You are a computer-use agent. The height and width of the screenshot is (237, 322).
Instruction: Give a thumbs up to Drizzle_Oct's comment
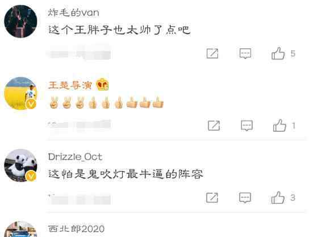point(278,198)
